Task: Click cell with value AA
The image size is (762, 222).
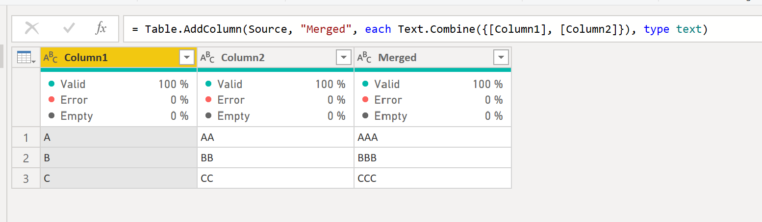Action: click(x=276, y=137)
